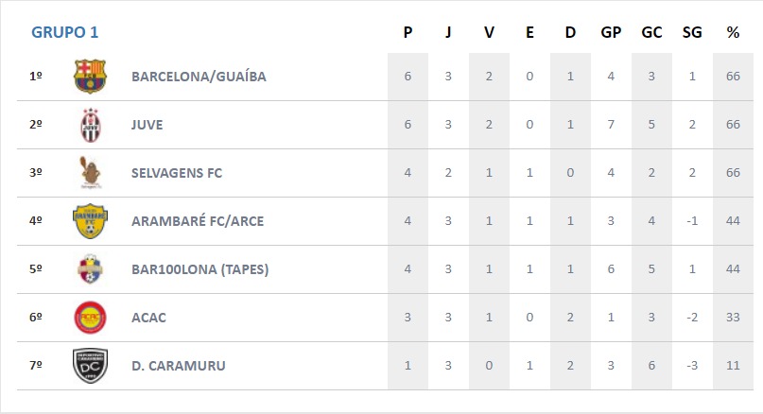Select the Bar100lona (Tapes) team badge
The height and width of the screenshot is (414, 763).
(90, 269)
